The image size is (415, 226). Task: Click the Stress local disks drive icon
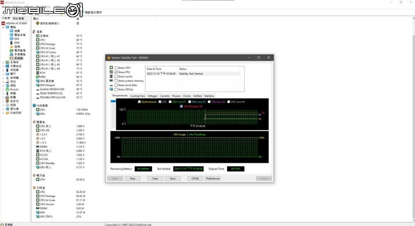pyautogui.click(x=111, y=85)
